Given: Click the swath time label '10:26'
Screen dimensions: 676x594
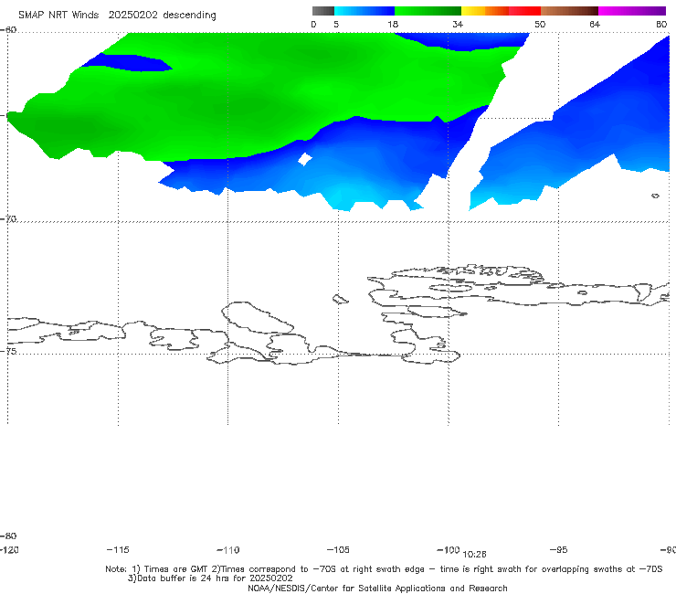Looking at the screenshot, I should (x=474, y=554).
